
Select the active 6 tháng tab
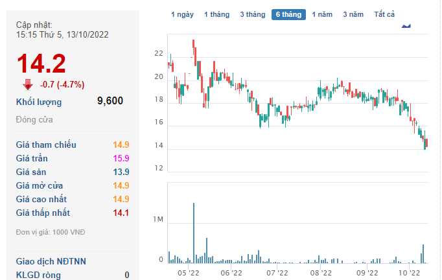(288, 14)
